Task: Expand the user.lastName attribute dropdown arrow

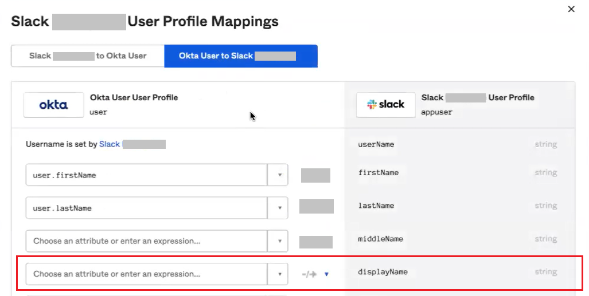Action: pyautogui.click(x=279, y=208)
